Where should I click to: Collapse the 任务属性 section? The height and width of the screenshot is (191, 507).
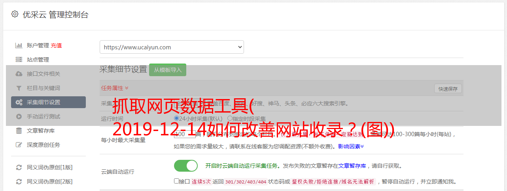coord(115,88)
